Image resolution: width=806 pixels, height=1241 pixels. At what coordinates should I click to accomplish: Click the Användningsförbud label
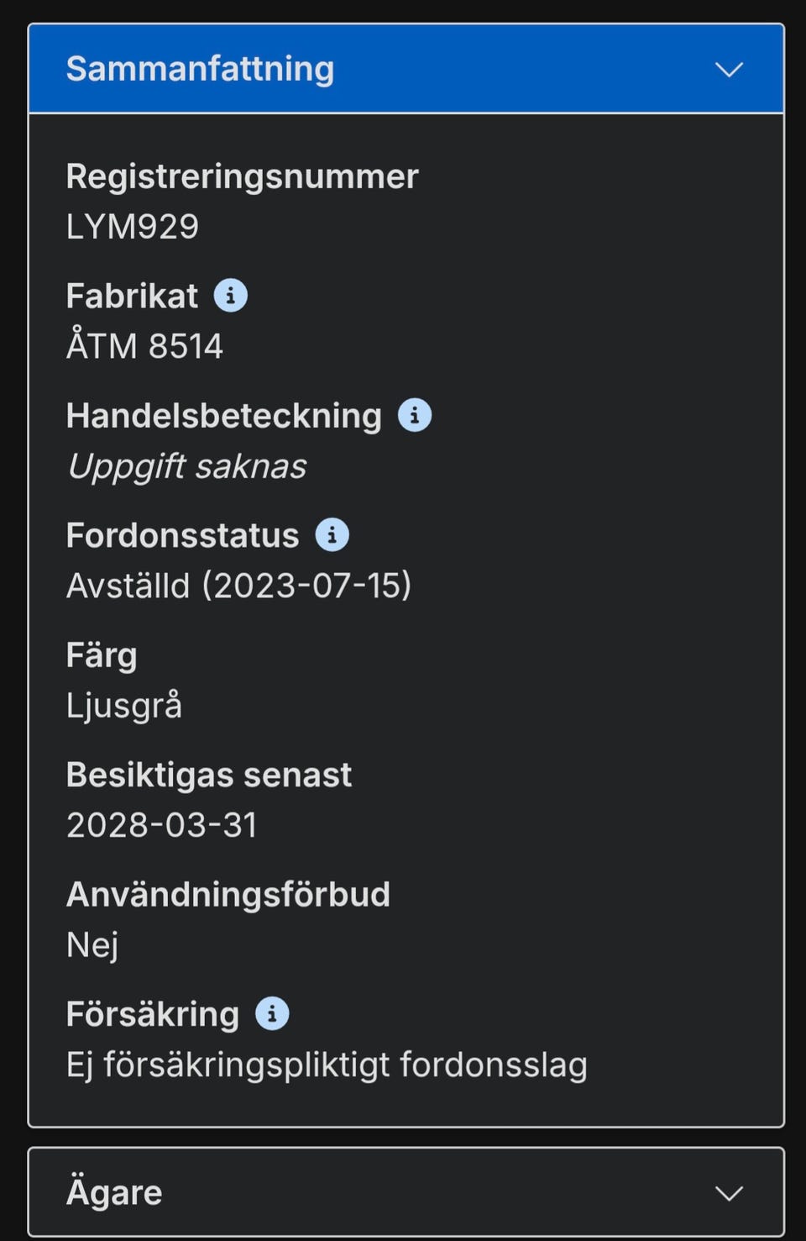(x=228, y=894)
